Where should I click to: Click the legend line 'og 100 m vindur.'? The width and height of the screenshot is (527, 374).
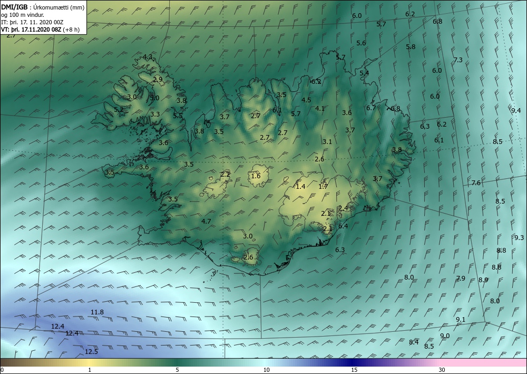23,15
